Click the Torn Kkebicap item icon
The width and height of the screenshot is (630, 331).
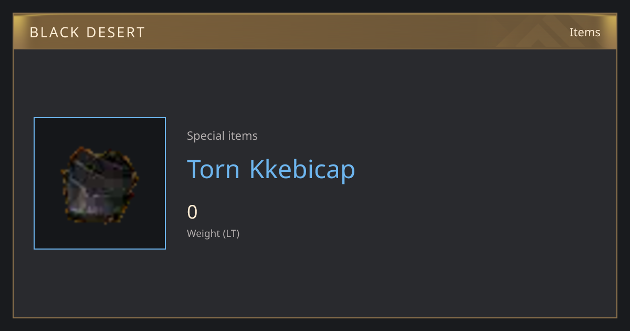(x=100, y=183)
